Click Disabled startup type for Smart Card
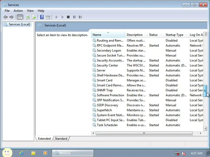Viewport: 210px width, 157px height. click(x=171, y=80)
